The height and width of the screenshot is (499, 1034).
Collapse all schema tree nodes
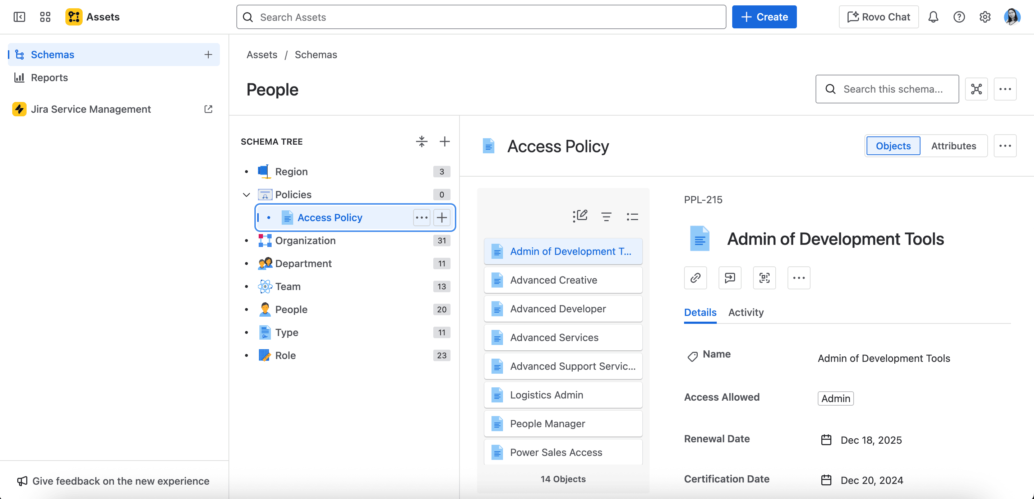[421, 141]
